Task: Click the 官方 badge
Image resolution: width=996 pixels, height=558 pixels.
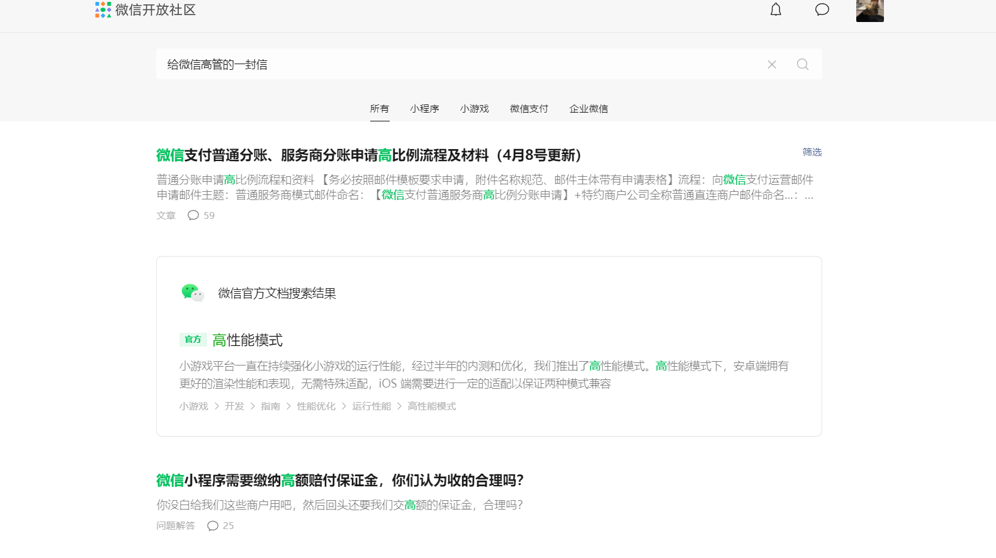Action: coord(193,340)
